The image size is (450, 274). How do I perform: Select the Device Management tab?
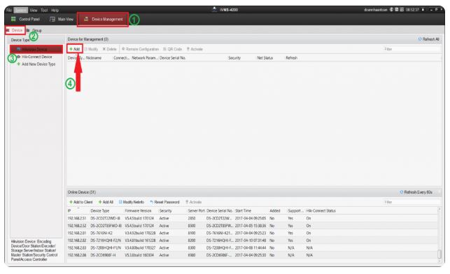pos(103,19)
